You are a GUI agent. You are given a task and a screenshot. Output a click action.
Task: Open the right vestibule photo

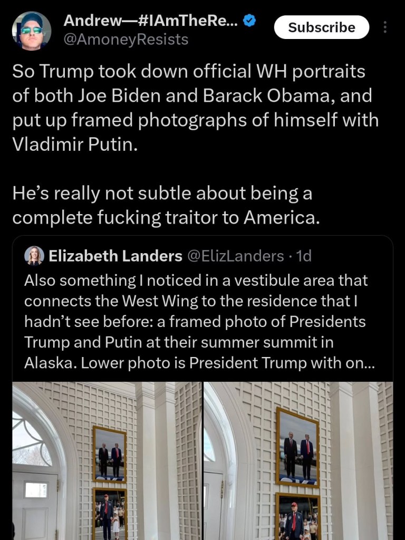click(x=298, y=460)
